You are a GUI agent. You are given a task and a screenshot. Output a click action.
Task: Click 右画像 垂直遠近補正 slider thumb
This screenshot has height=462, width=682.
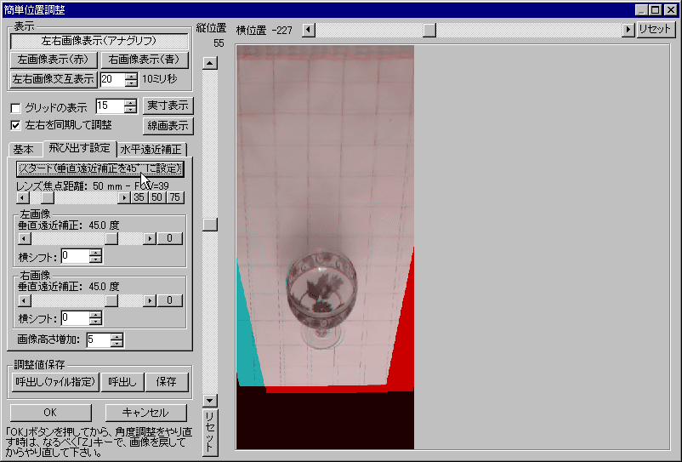tap(111, 300)
